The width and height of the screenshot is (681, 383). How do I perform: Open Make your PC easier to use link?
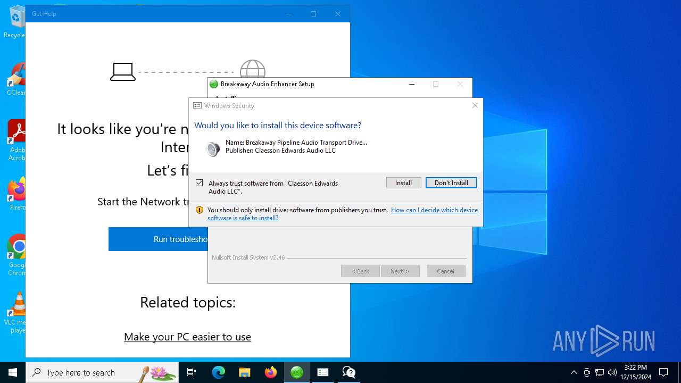click(187, 337)
